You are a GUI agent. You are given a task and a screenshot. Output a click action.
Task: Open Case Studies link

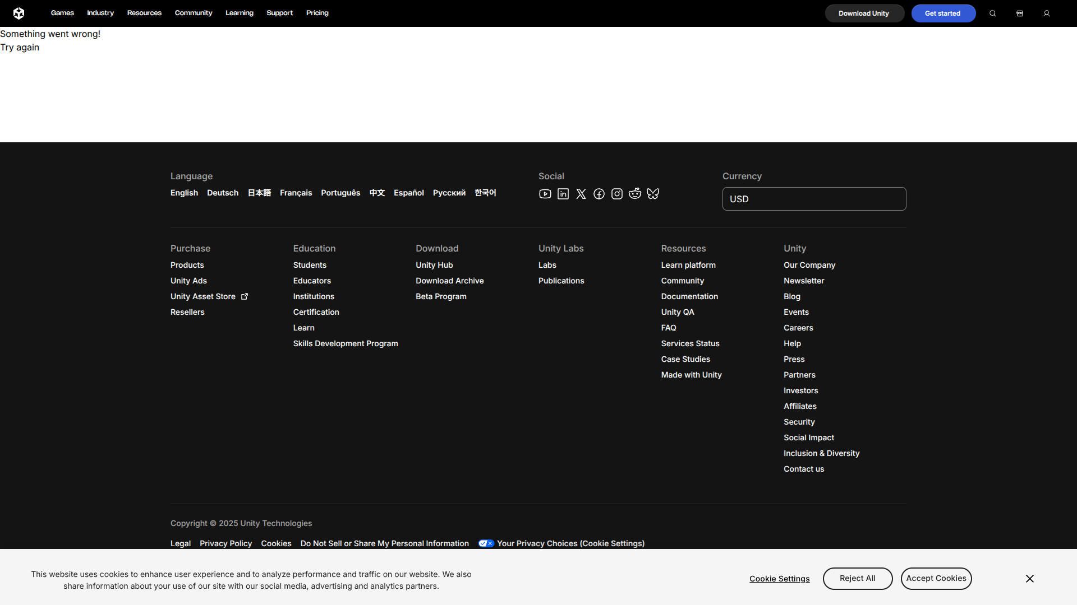point(685,359)
